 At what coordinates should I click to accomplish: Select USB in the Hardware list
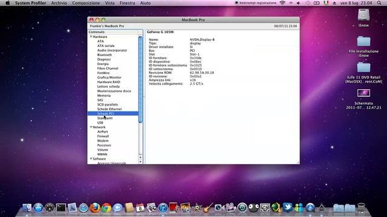point(100,122)
